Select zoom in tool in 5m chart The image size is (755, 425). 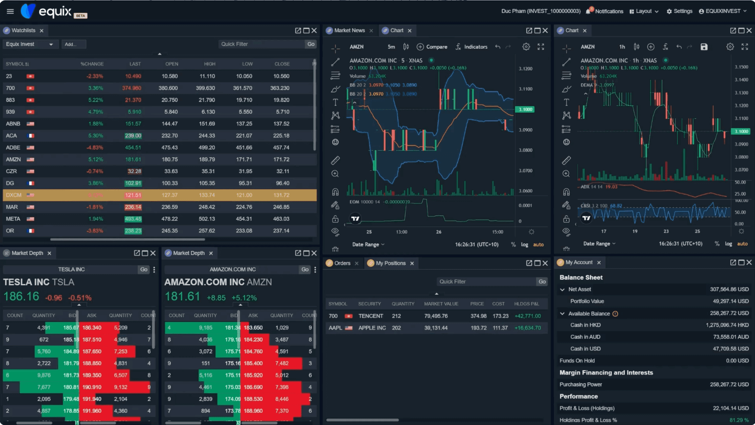point(335,174)
